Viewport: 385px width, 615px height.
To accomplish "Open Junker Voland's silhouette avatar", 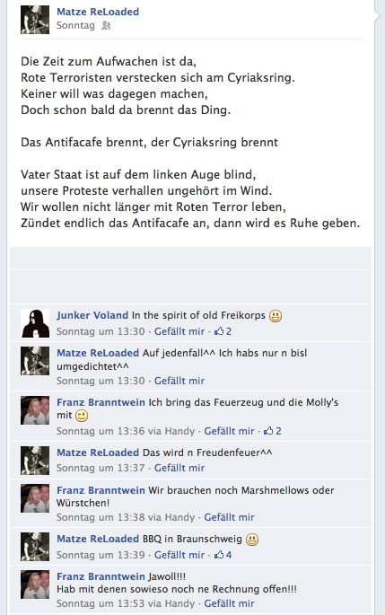I will [35, 323].
